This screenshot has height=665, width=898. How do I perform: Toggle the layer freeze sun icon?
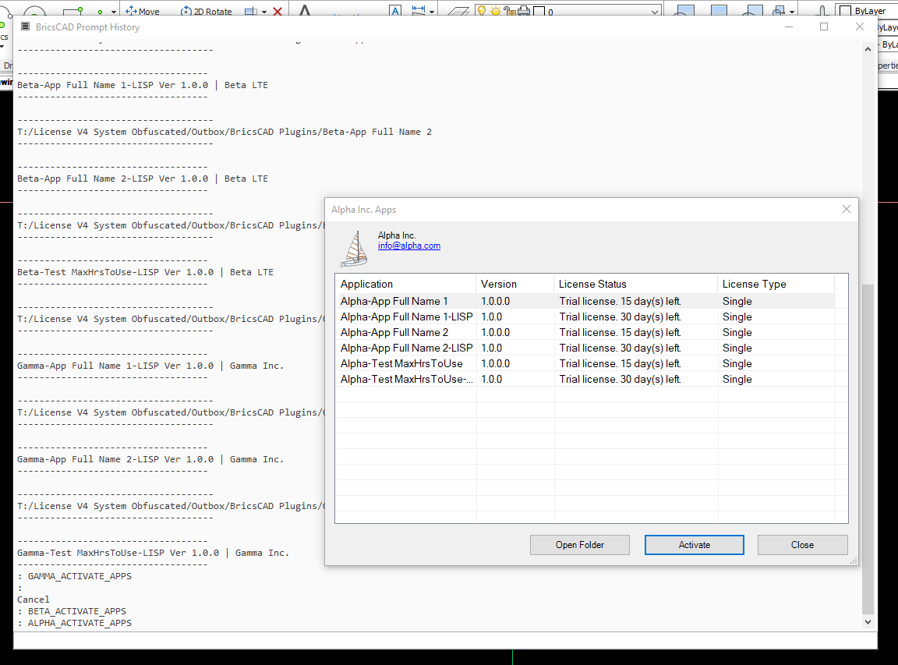[496, 11]
